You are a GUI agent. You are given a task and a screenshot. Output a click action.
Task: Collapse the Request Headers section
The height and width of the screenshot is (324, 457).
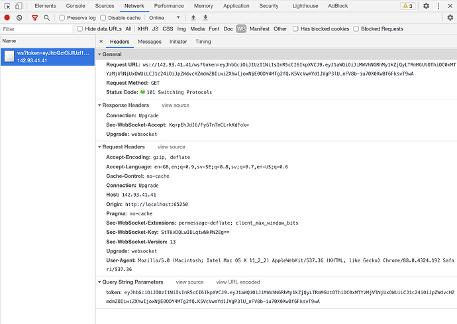99,146
